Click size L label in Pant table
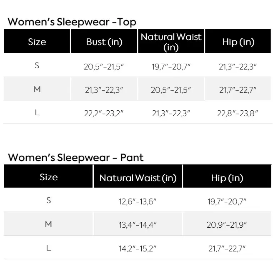This screenshot has width=273, height=261. [x=48, y=248]
